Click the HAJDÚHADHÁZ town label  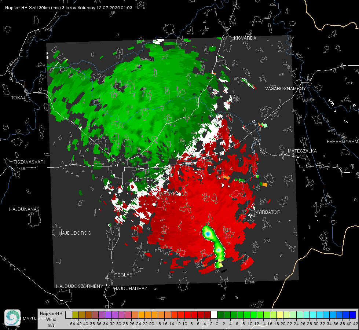131,288
